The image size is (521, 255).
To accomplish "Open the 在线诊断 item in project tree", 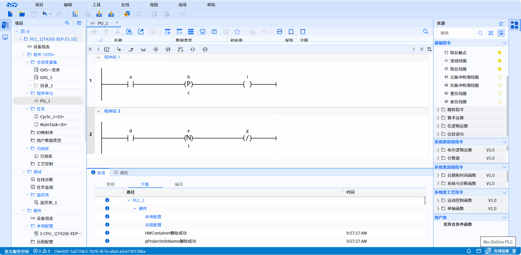I will coord(45,180).
